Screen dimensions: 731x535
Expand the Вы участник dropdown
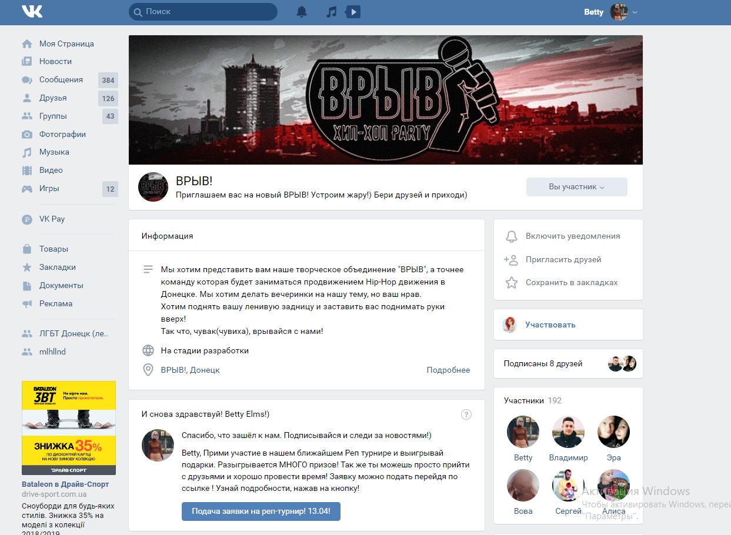coord(577,187)
